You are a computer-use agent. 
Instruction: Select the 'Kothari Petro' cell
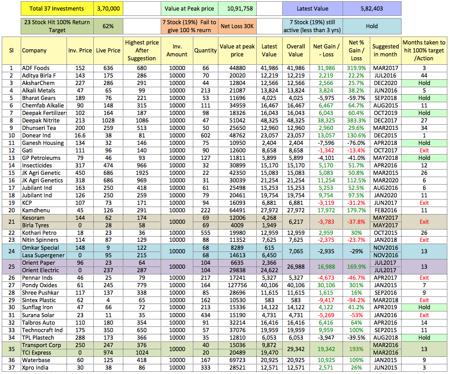44,233
